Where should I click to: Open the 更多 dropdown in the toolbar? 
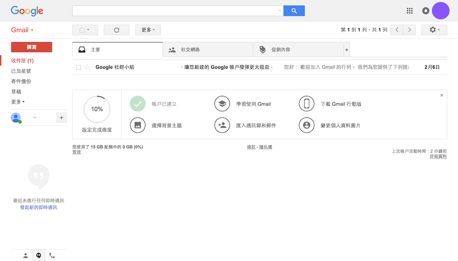pyautogui.click(x=148, y=30)
